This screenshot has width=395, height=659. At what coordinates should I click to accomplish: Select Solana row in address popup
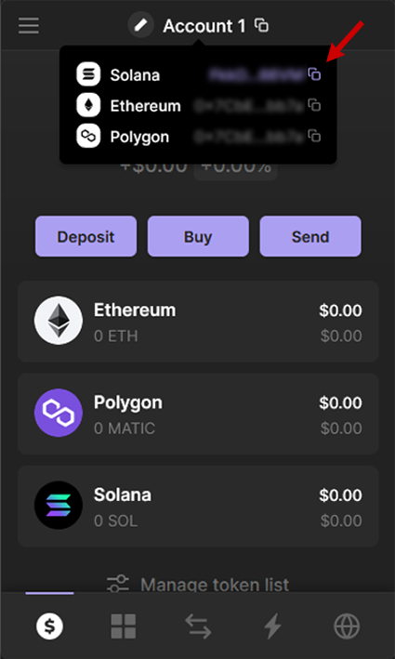tap(198, 74)
